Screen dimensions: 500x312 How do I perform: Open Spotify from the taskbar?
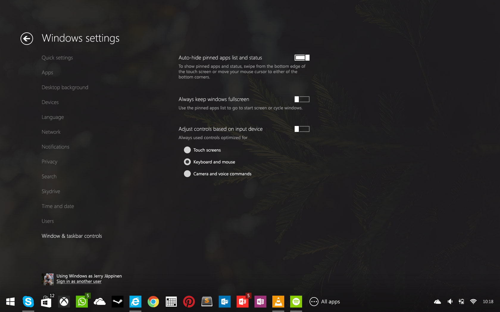point(296,302)
